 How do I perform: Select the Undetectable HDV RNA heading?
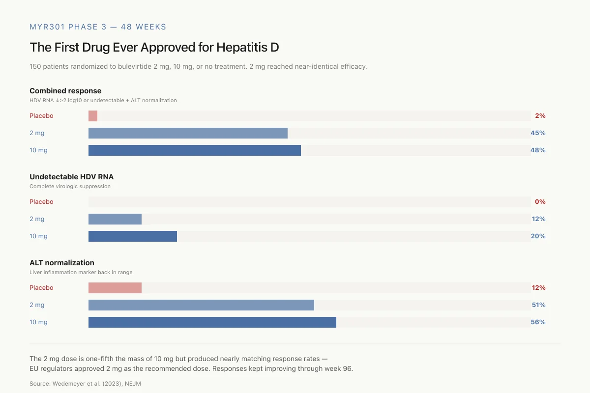(71, 177)
